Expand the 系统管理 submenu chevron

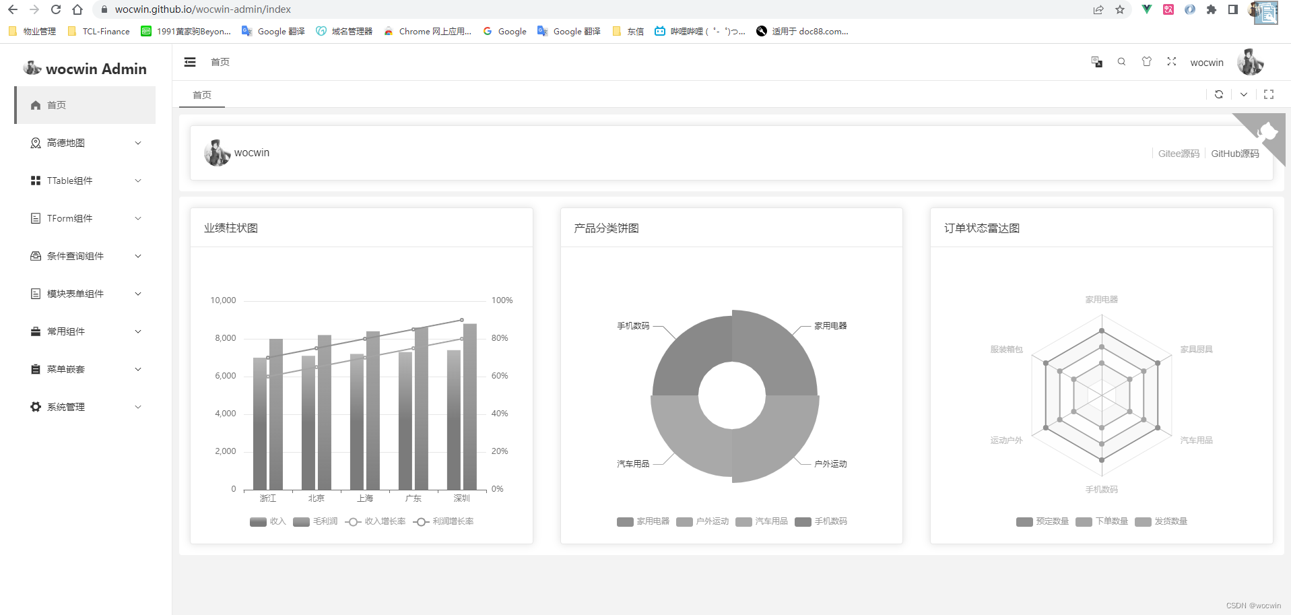tap(138, 407)
